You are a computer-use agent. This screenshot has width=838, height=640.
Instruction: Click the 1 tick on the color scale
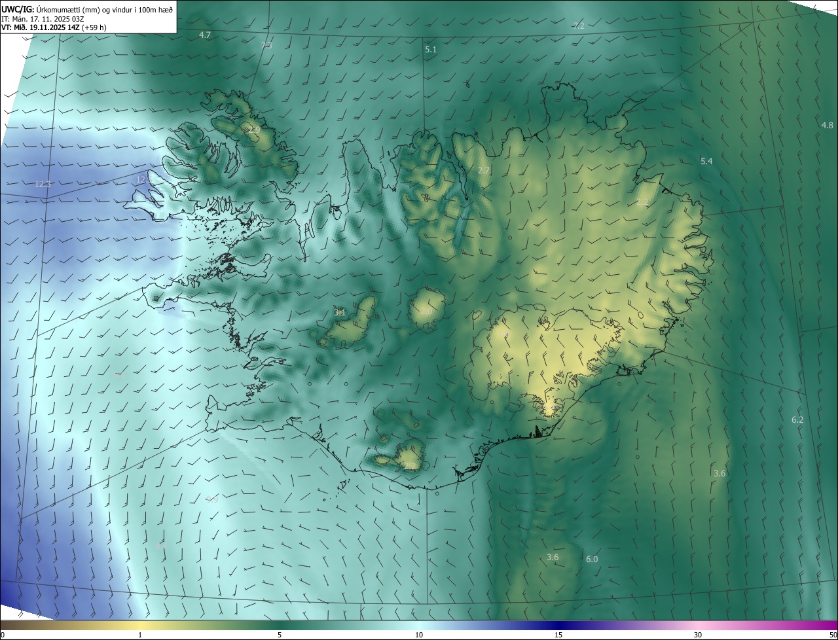tap(140, 635)
